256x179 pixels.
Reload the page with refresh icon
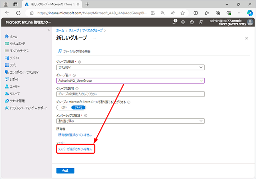coord(18,13)
